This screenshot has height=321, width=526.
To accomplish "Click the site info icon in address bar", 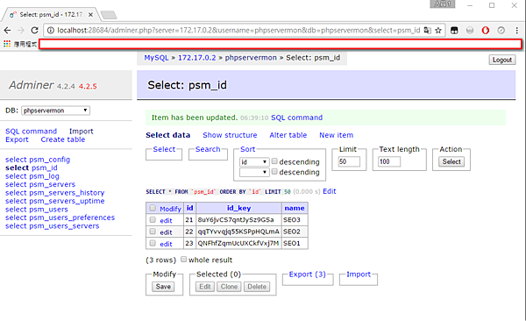I will pyautogui.click(x=51, y=30).
